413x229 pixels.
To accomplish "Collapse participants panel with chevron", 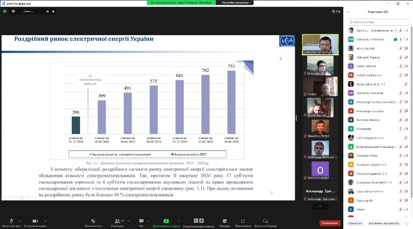I will pos(348,12).
